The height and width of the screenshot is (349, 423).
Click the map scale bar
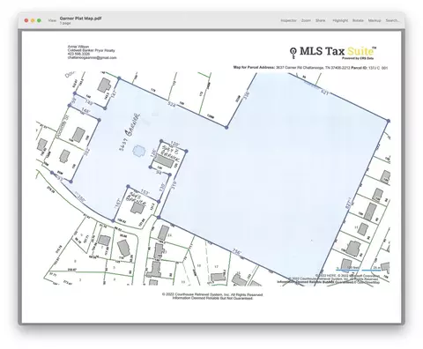(x=359, y=270)
